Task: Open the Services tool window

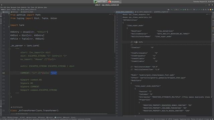Action: (x=67, y=117)
